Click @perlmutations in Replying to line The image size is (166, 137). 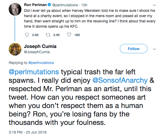point(41,63)
